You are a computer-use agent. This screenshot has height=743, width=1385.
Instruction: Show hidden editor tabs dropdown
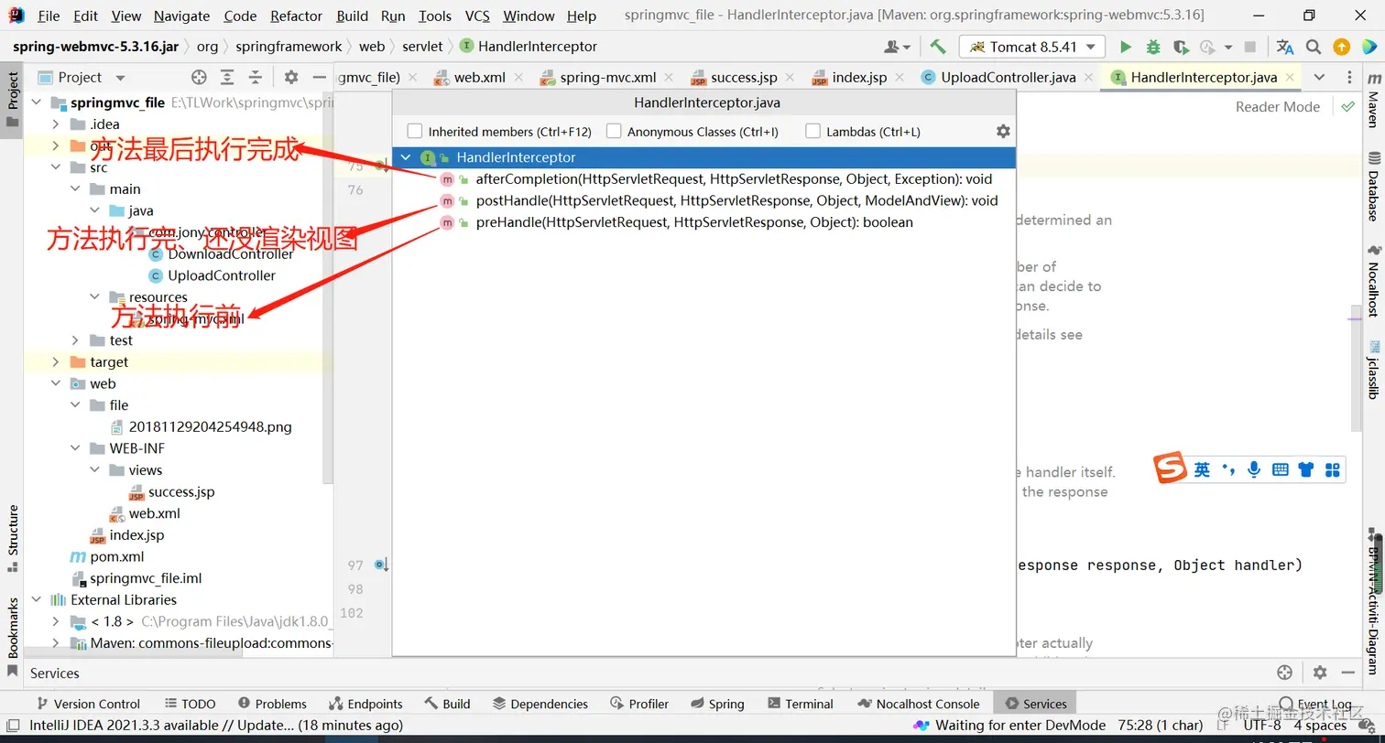[x=1319, y=78]
